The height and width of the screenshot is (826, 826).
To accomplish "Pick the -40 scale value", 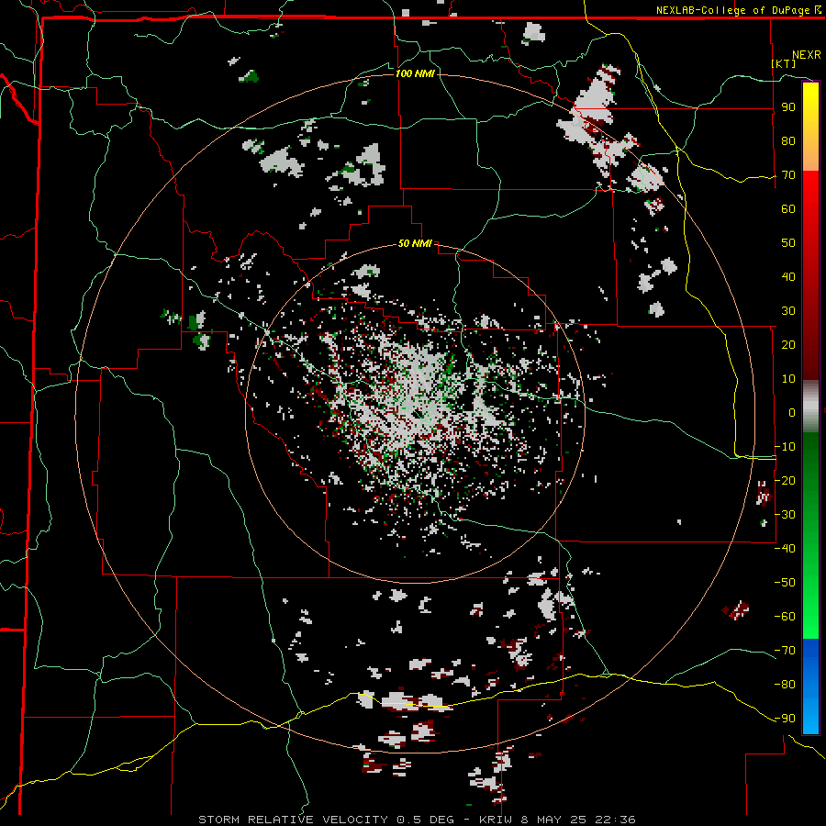I will (785, 549).
